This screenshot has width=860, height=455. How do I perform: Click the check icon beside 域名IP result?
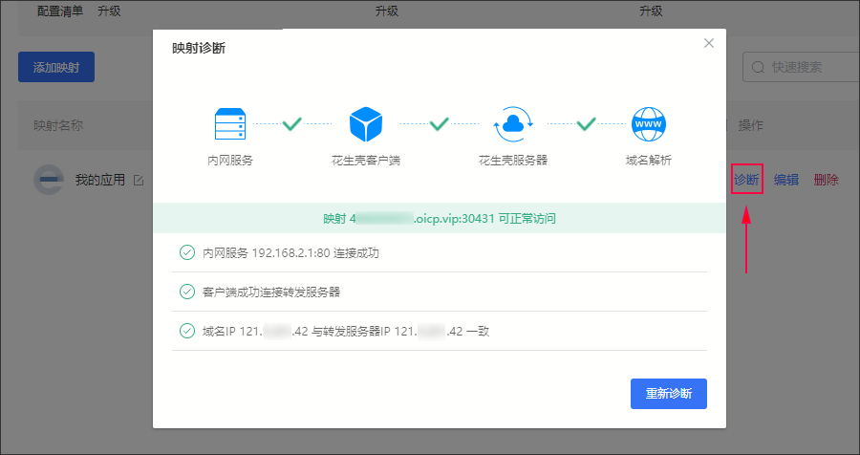pyautogui.click(x=186, y=331)
